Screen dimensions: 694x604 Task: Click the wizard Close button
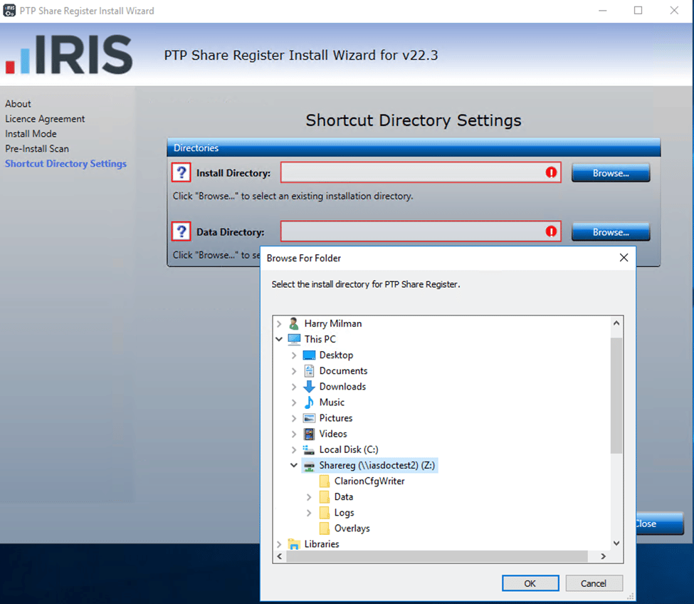point(659,524)
